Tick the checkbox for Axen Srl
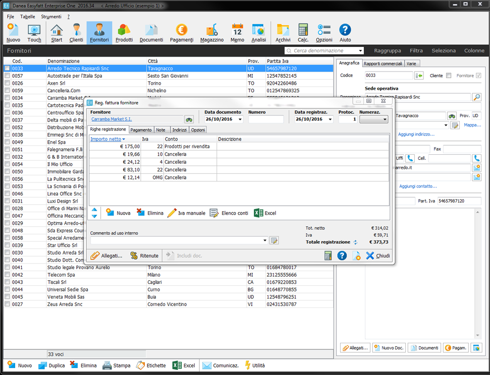Image resolution: width=490 pixels, height=375 pixels. coord(7,83)
